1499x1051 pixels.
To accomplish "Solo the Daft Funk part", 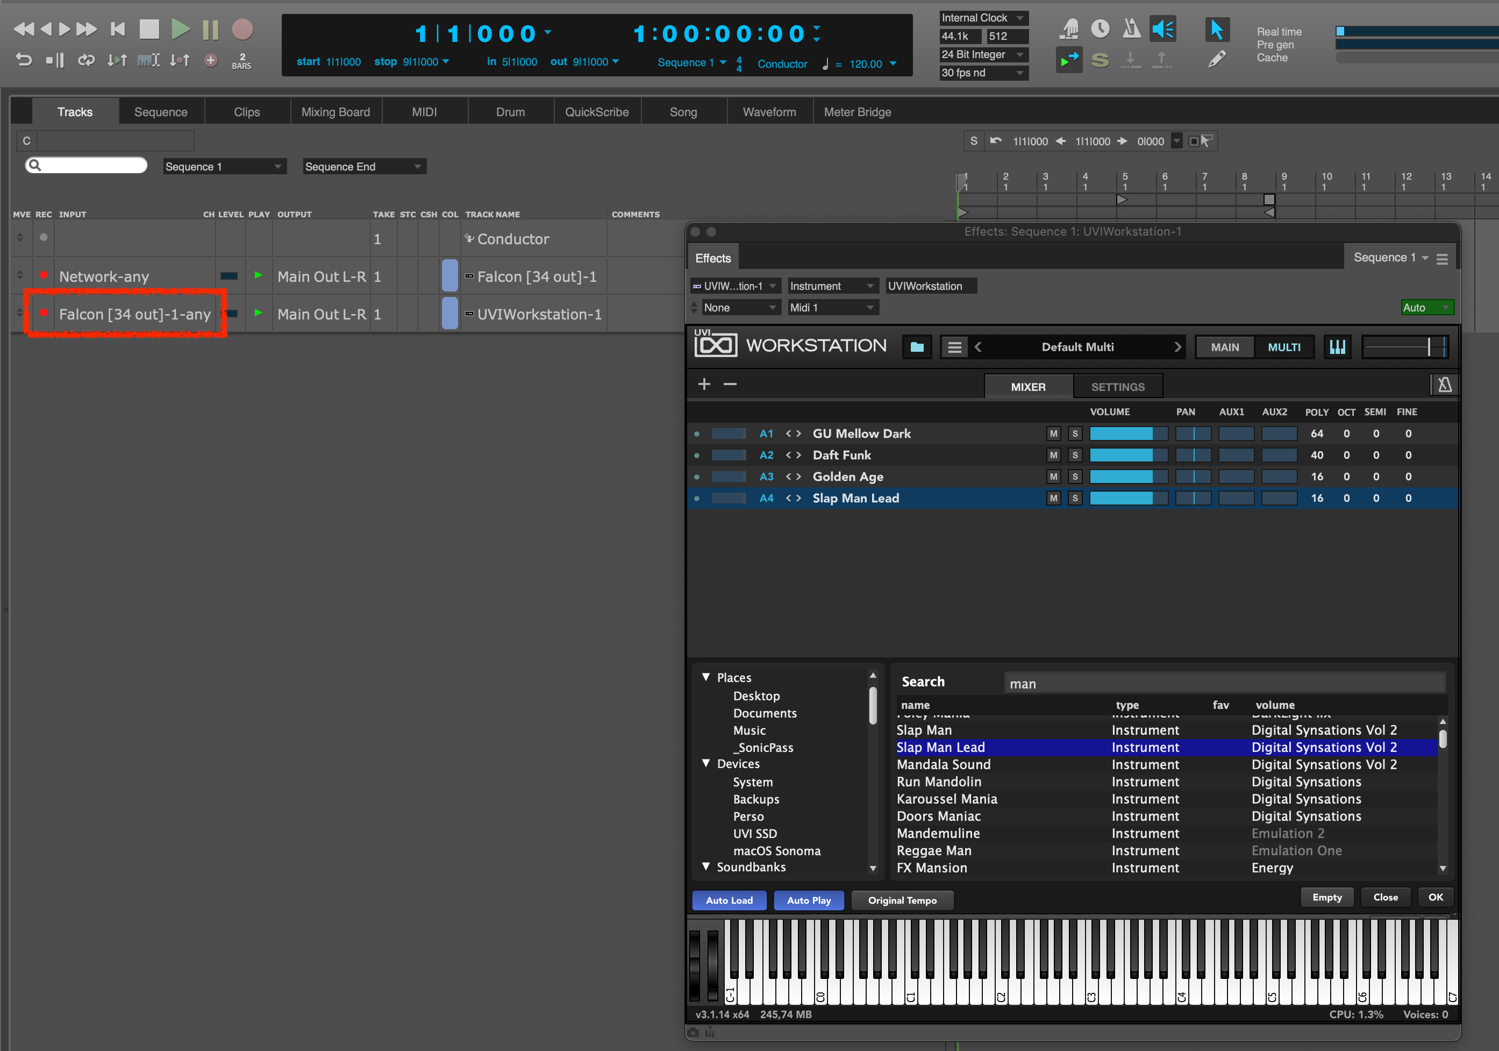I will 1075,455.
